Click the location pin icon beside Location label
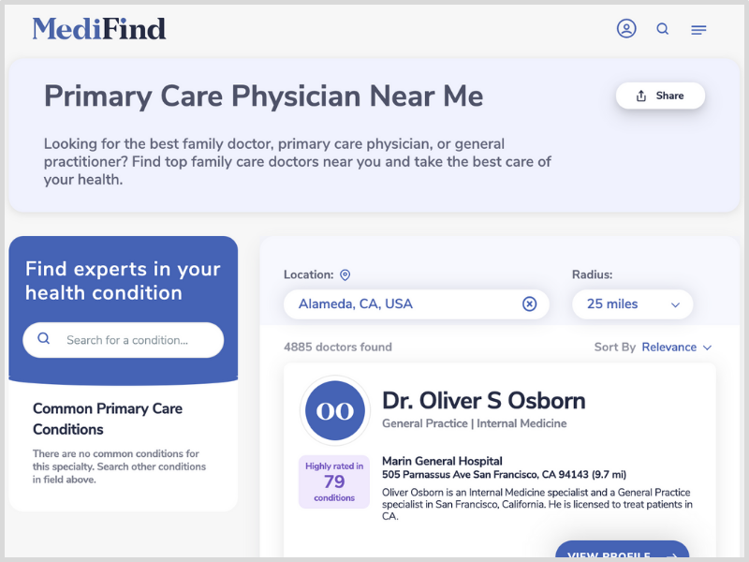The image size is (749, 562). tap(345, 274)
